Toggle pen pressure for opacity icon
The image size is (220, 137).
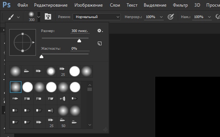[x=171, y=17]
